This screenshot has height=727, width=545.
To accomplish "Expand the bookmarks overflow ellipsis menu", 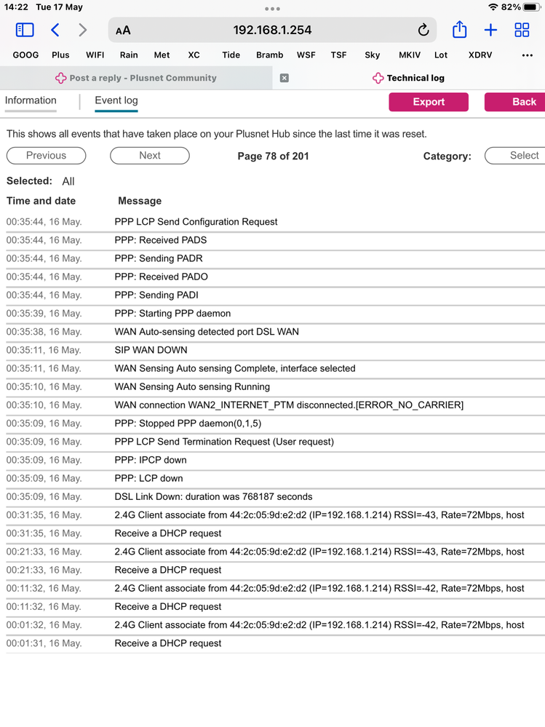I will pos(528,55).
